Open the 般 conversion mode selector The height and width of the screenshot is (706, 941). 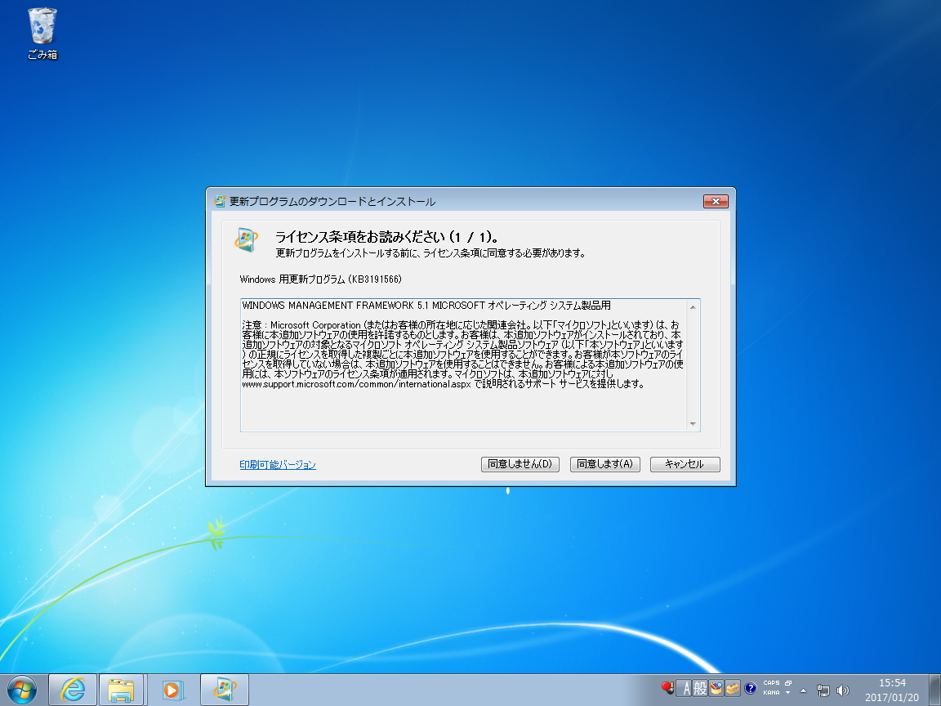point(700,688)
